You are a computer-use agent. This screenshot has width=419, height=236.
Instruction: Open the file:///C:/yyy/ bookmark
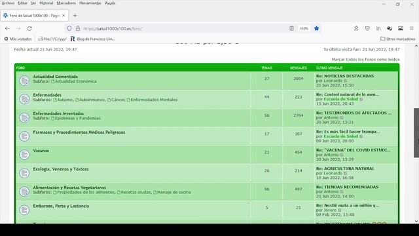[52, 39]
